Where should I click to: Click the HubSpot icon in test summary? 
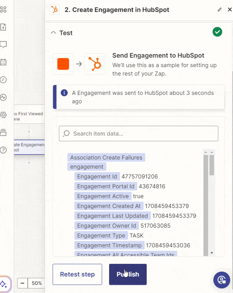point(95,64)
